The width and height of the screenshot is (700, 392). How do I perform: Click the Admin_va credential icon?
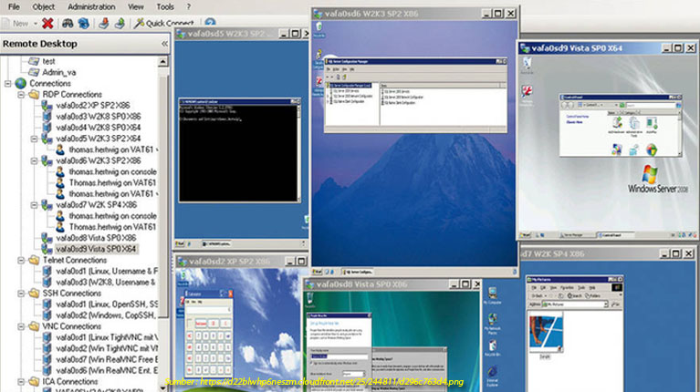pyautogui.click(x=34, y=72)
